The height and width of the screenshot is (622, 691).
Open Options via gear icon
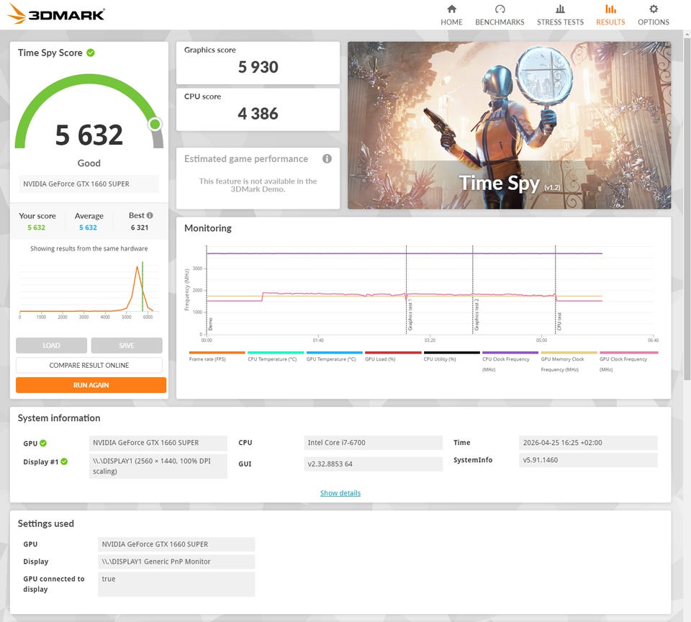pyautogui.click(x=653, y=9)
